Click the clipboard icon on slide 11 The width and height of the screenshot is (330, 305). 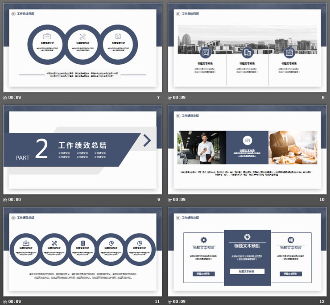click(x=83, y=243)
